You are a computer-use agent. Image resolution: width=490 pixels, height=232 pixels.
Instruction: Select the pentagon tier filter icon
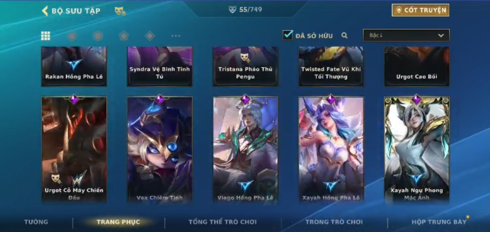124,36
